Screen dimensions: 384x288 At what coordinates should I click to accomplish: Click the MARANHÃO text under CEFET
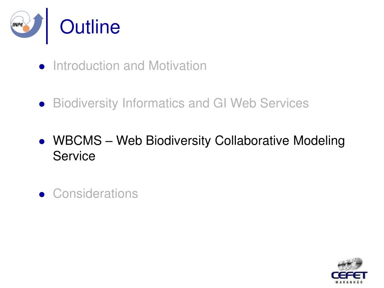[x=349, y=282]
